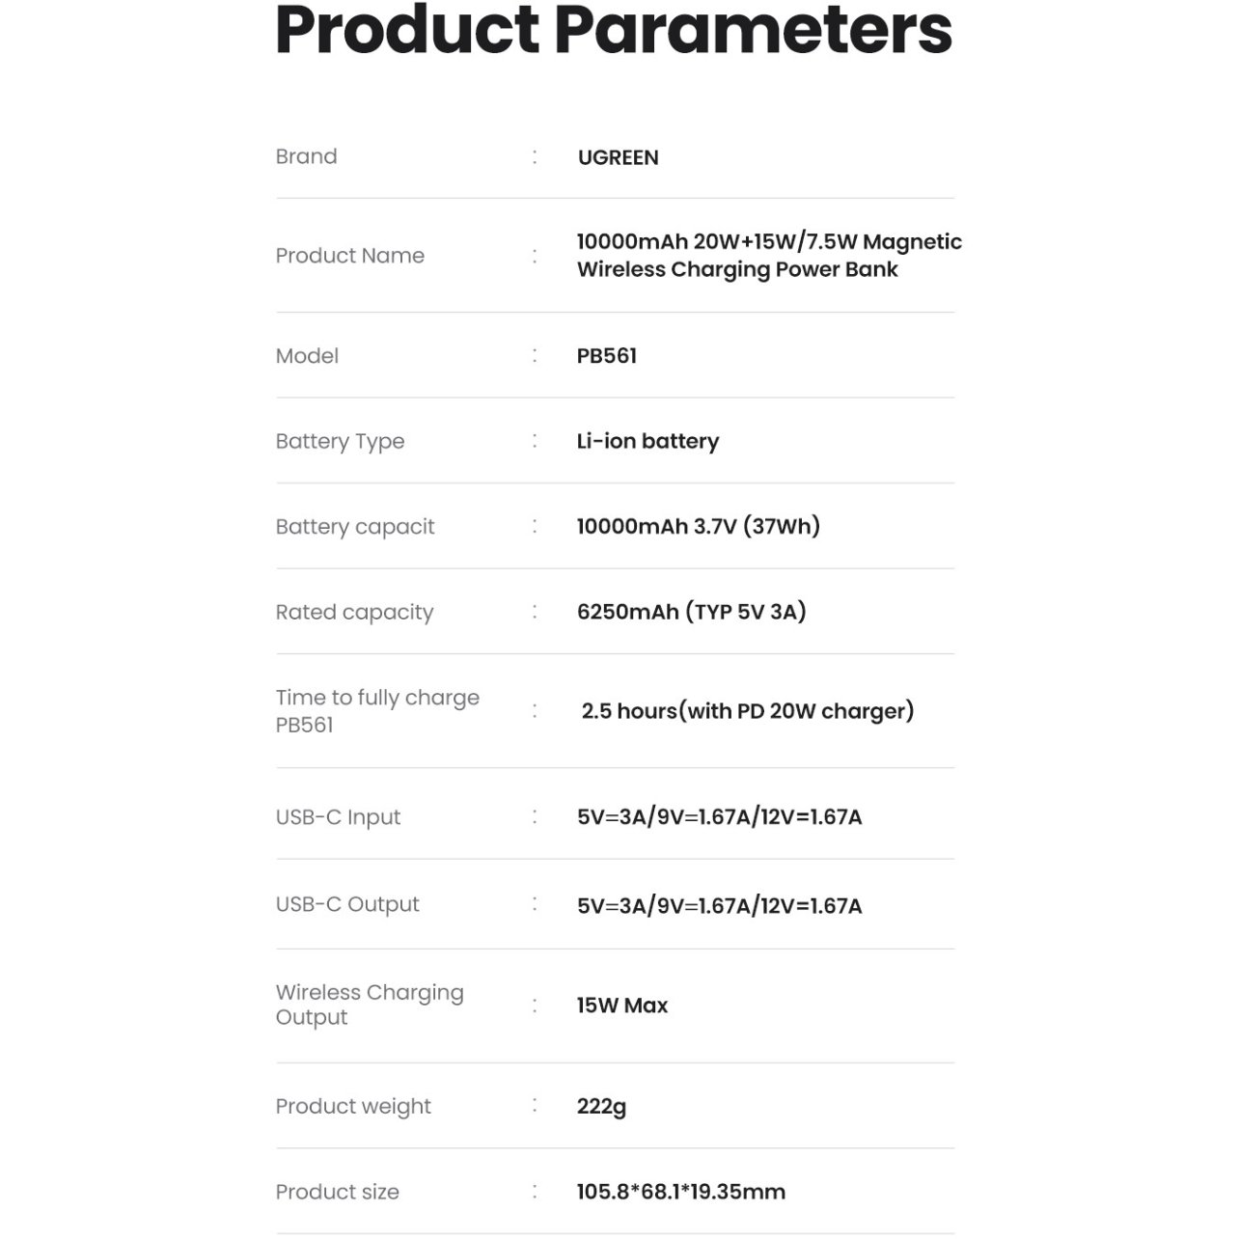Click the Product Parameters heading
1239x1239 pixels.
pyautogui.click(x=614, y=29)
